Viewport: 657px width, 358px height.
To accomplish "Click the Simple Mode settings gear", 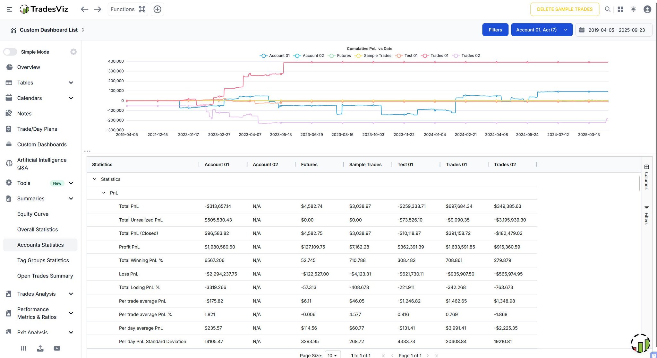I will coord(73,52).
